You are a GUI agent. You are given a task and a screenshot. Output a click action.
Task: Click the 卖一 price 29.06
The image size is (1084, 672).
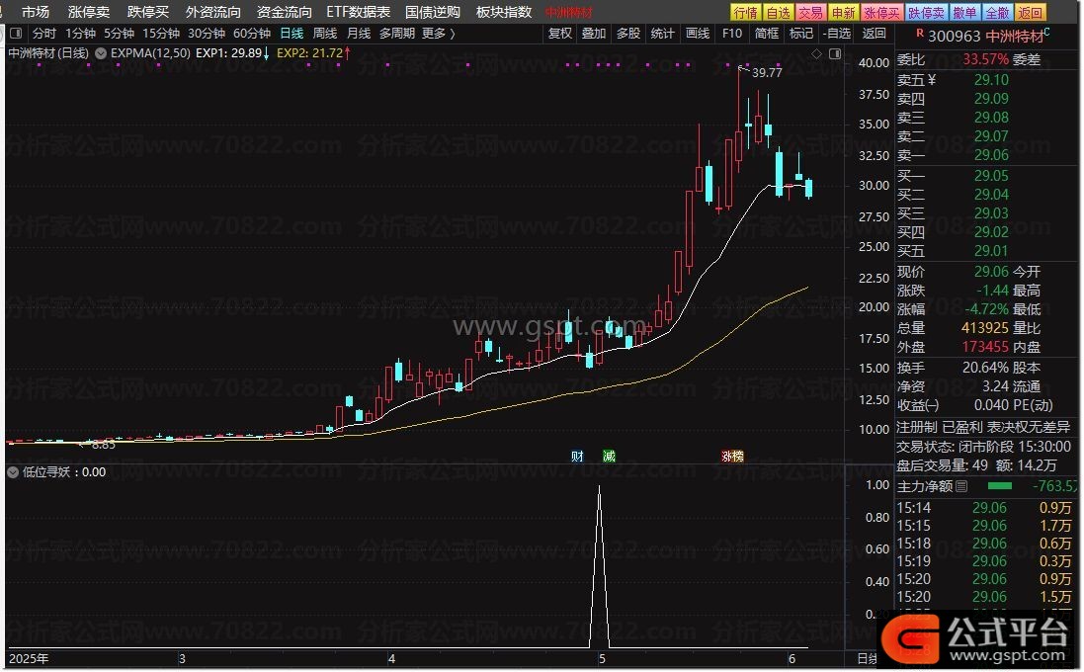991,155
